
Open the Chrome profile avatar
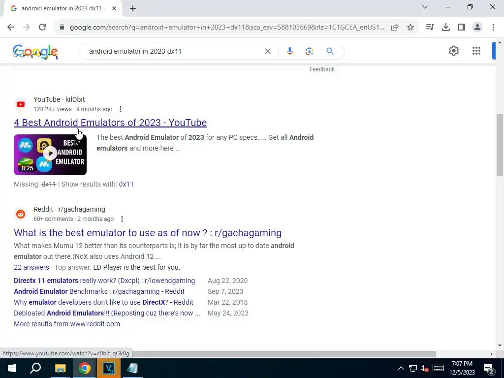point(477,27)
